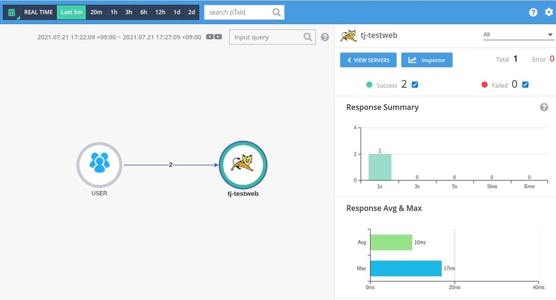Uncheck the Failed checkbox
The height and width of the screenshot is (300, 556).
[525, 85]
